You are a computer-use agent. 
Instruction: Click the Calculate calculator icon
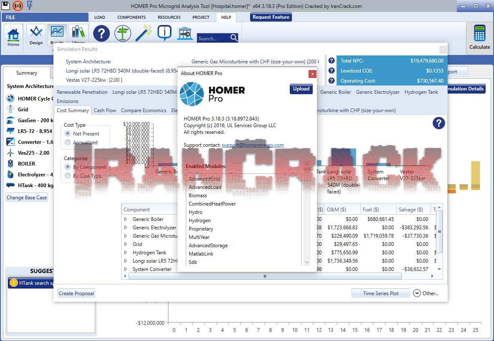coord(479,37)
